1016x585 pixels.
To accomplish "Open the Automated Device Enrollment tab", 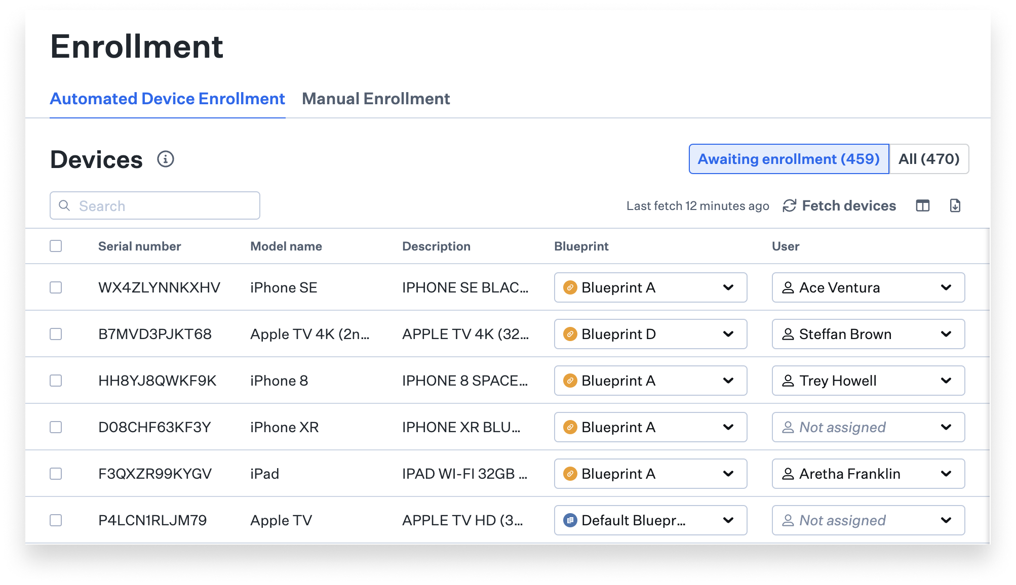I will click(x=168, y=99).
